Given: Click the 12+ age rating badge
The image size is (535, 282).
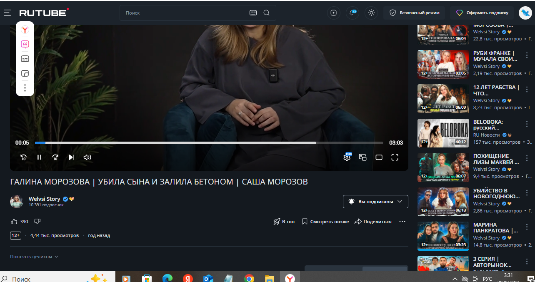Looking at the screenshot, I should [16, 235].
